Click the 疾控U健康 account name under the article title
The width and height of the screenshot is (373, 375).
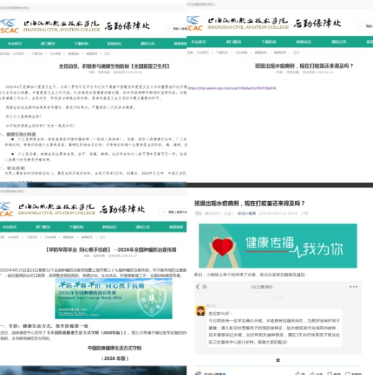coord(247,213)
